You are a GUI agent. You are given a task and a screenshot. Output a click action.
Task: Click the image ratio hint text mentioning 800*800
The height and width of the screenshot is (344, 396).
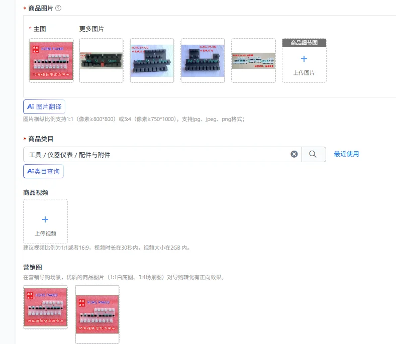[x=134, y=119]
